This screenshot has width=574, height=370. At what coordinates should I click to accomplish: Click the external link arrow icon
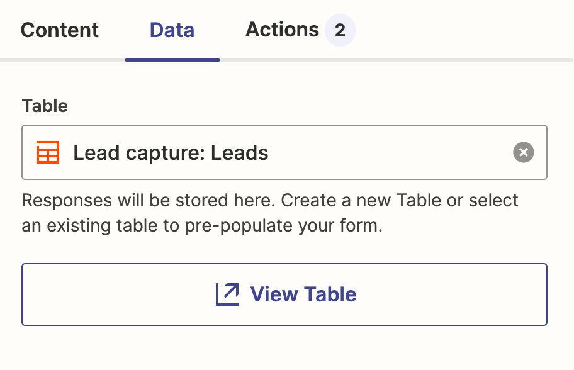(227, 294)
